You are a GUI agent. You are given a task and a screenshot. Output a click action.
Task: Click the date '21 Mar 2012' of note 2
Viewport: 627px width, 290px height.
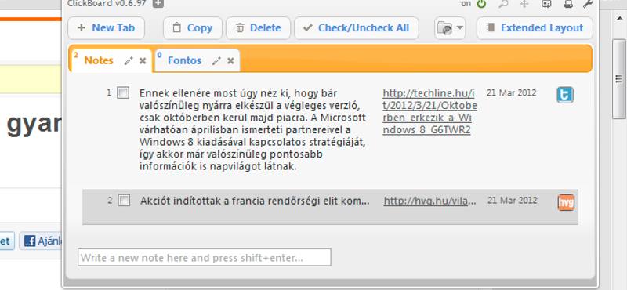click(x=513, y=200)
